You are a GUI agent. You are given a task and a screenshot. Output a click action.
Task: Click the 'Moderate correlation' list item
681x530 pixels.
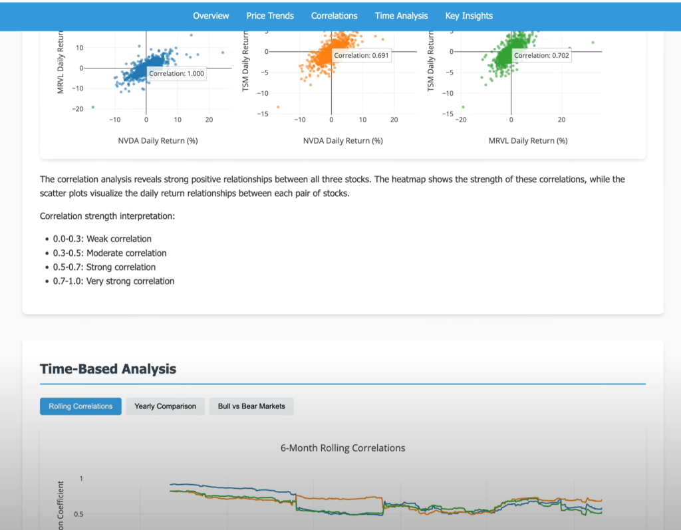coord(110,253)
